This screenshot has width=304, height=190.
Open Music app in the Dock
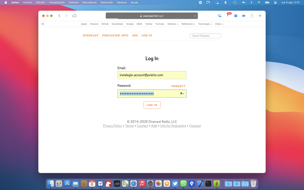point(142,183)
